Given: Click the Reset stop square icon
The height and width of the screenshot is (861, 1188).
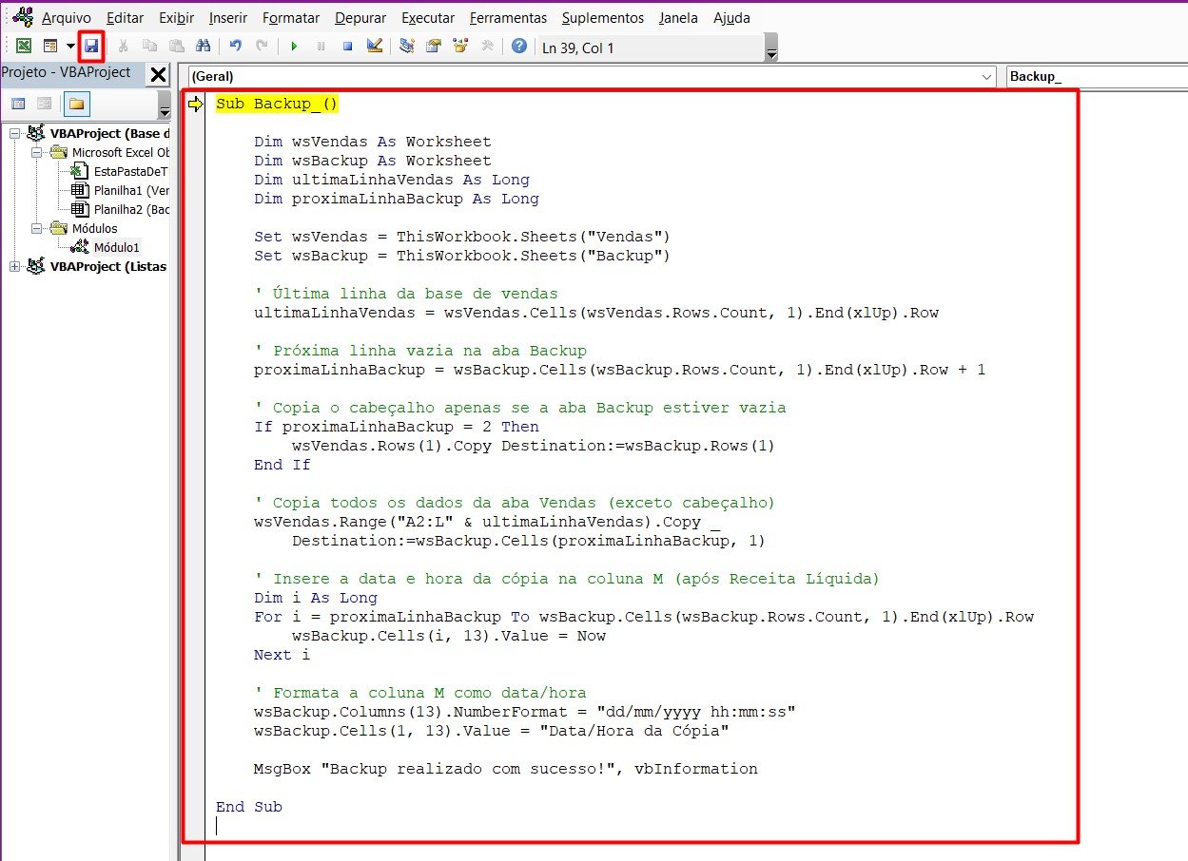Looking at the screenshot, I should click(347, 46).
